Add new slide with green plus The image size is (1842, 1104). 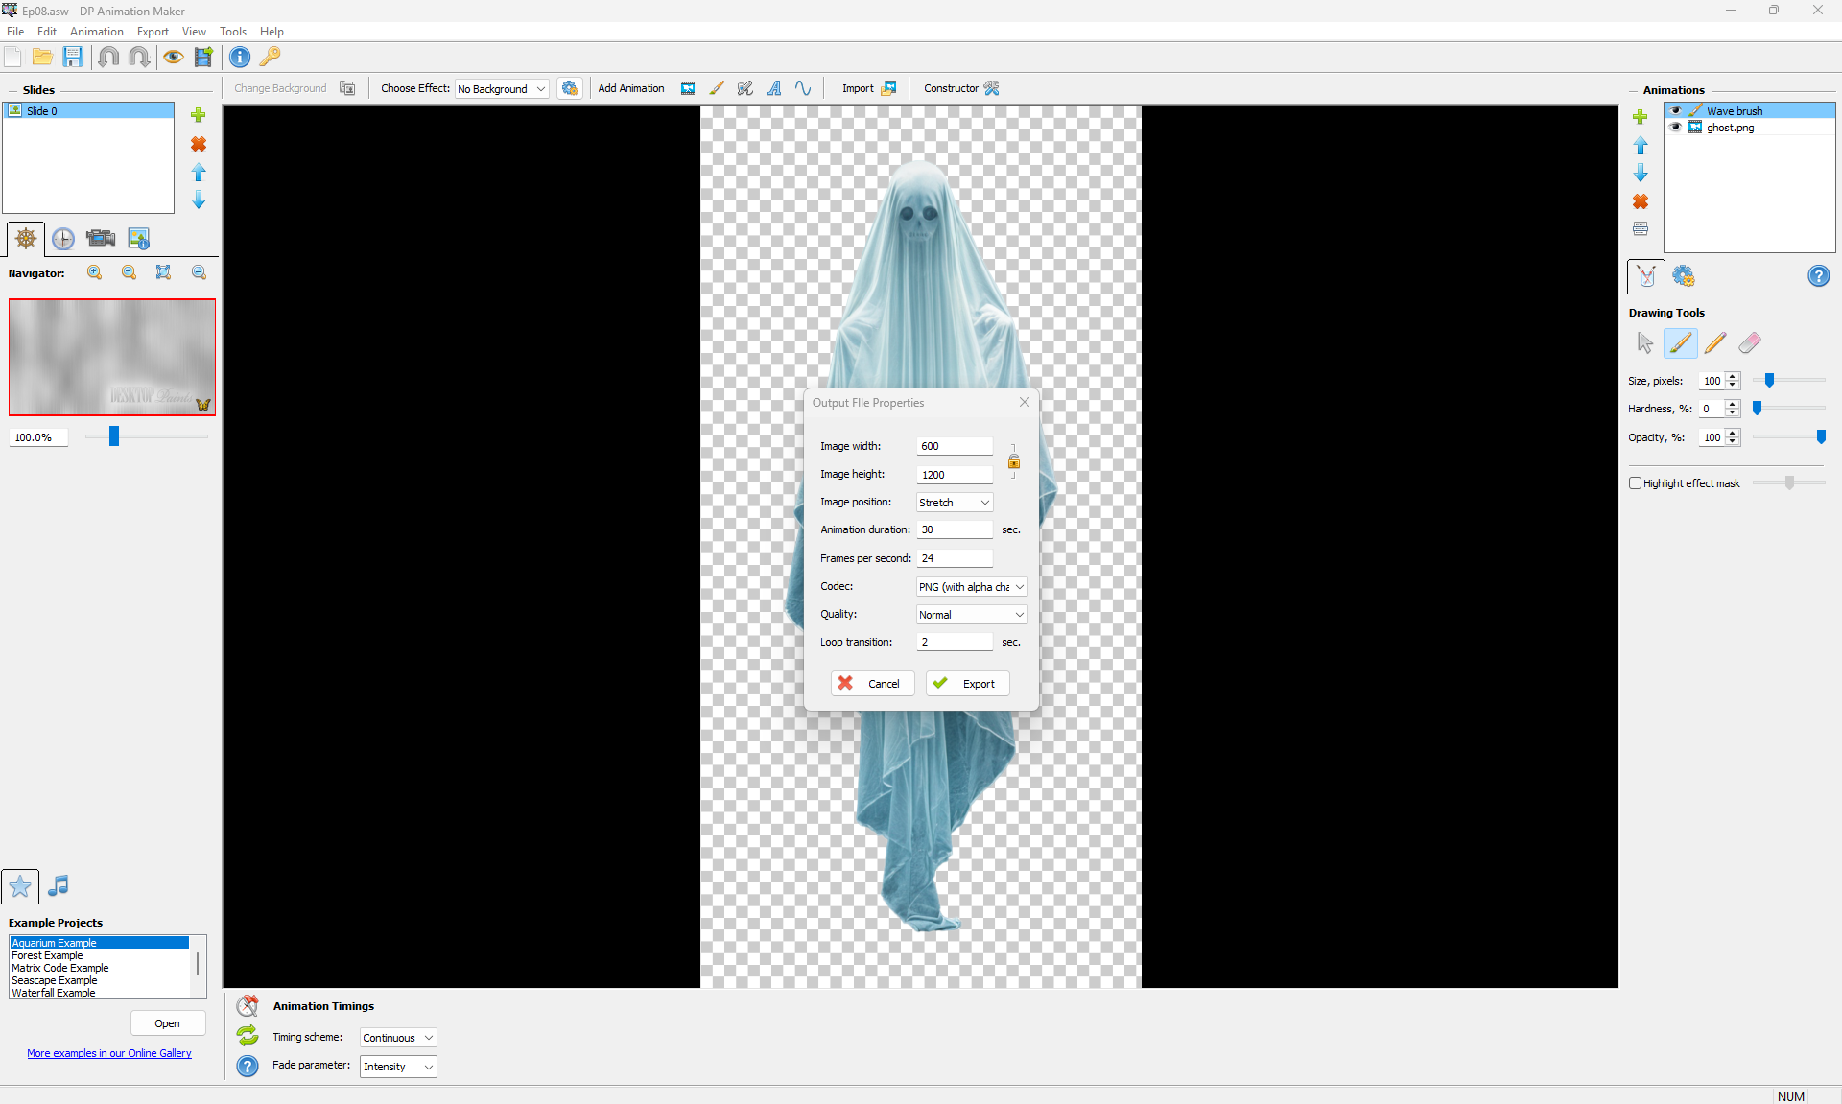click(x=199, y=115)
